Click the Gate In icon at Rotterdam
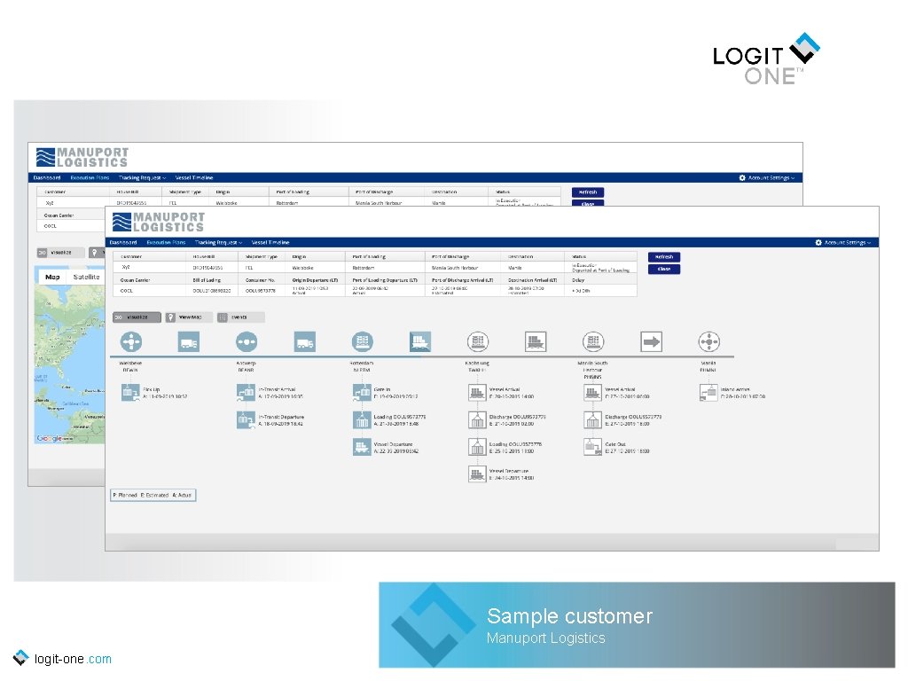The image size is (908, 681). point(361,391)
